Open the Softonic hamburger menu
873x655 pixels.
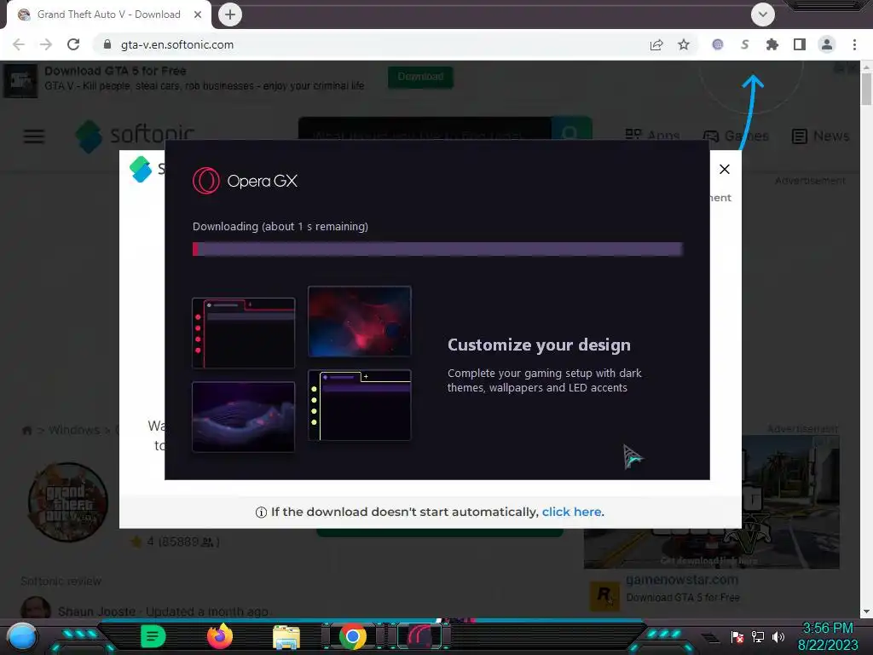[34, 136]
